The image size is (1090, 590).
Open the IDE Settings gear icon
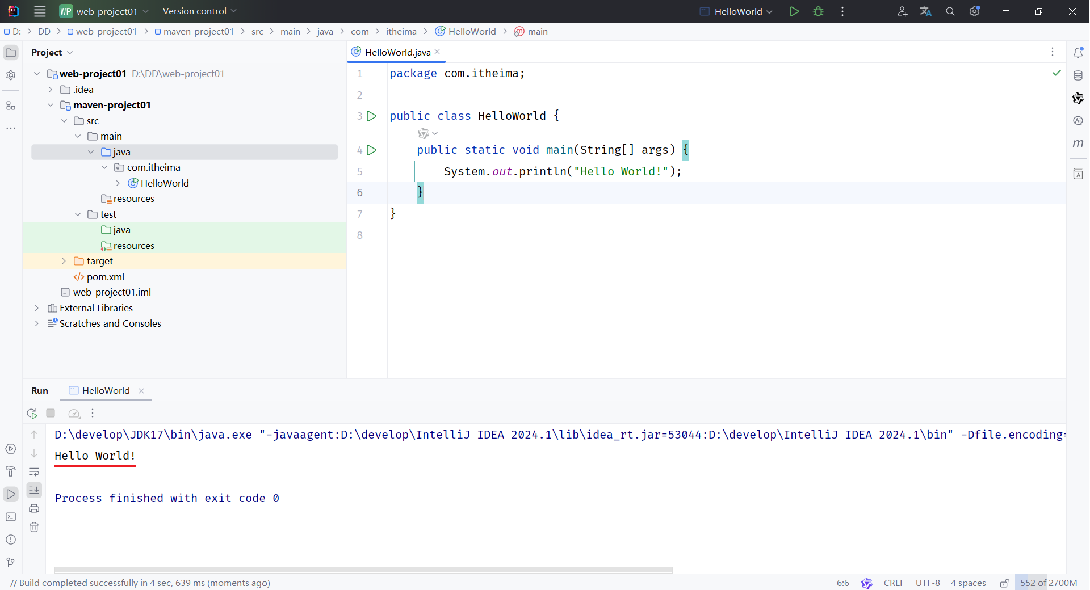point(975,11)
